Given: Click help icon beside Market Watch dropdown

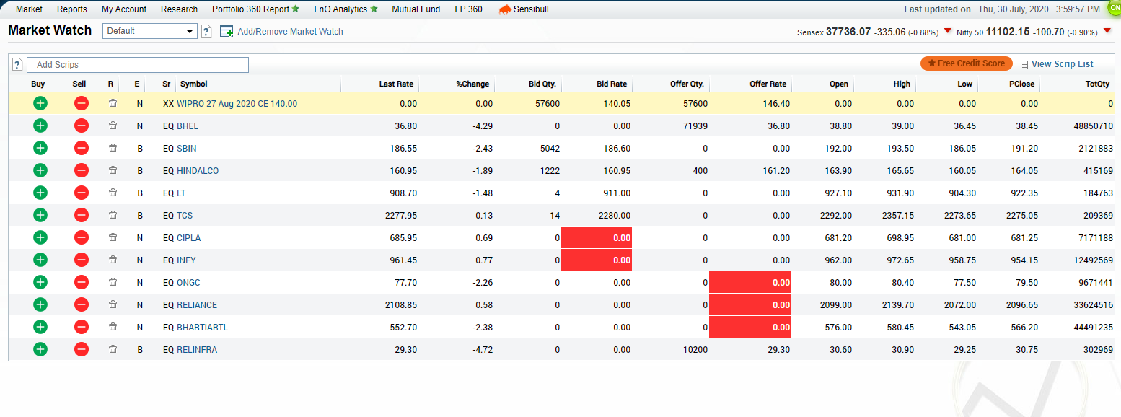Looking at the screenshot, I should pyautogui.click(x=206, y=31).
